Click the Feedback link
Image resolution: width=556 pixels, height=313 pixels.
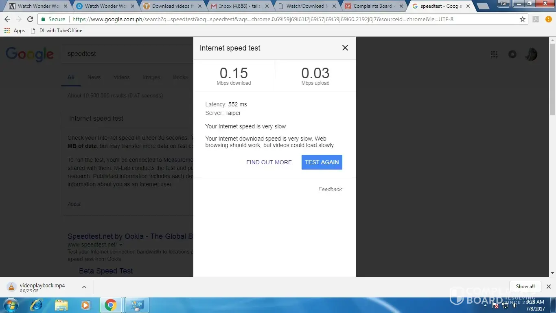330,189
